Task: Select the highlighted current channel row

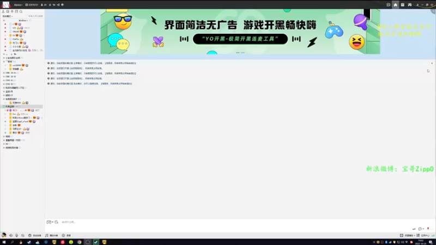Action: point(22,106)
